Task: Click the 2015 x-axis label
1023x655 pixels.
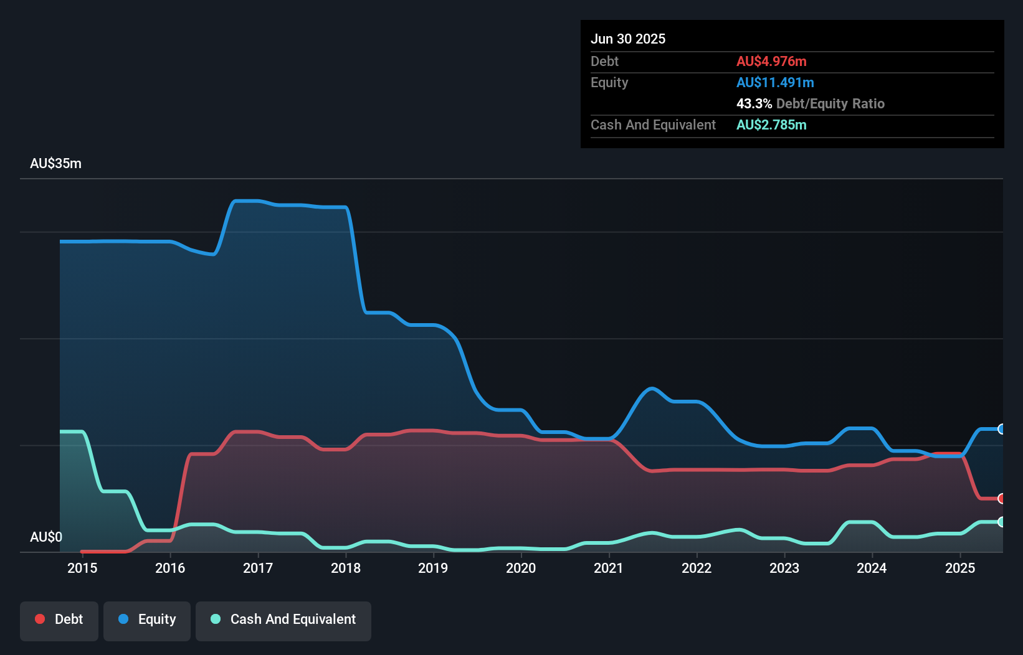Action: click(x=82, y=568)
